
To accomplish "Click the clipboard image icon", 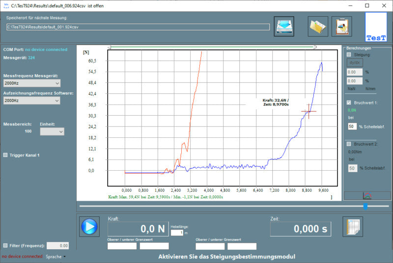I will pyautogui.click(x=341, y=26).
